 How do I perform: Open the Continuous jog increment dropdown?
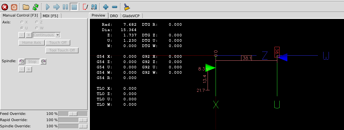tap(58, 35)
